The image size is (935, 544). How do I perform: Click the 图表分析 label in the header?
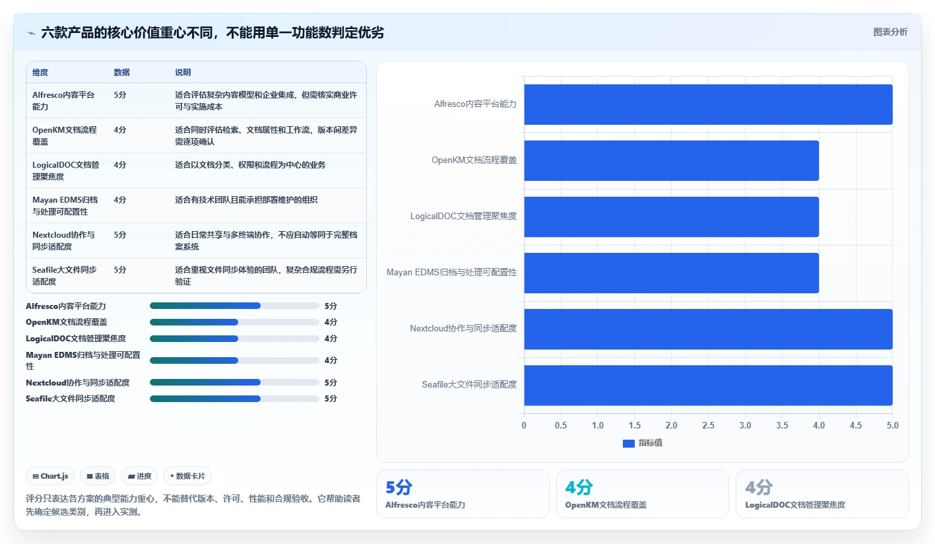[890, 32]
